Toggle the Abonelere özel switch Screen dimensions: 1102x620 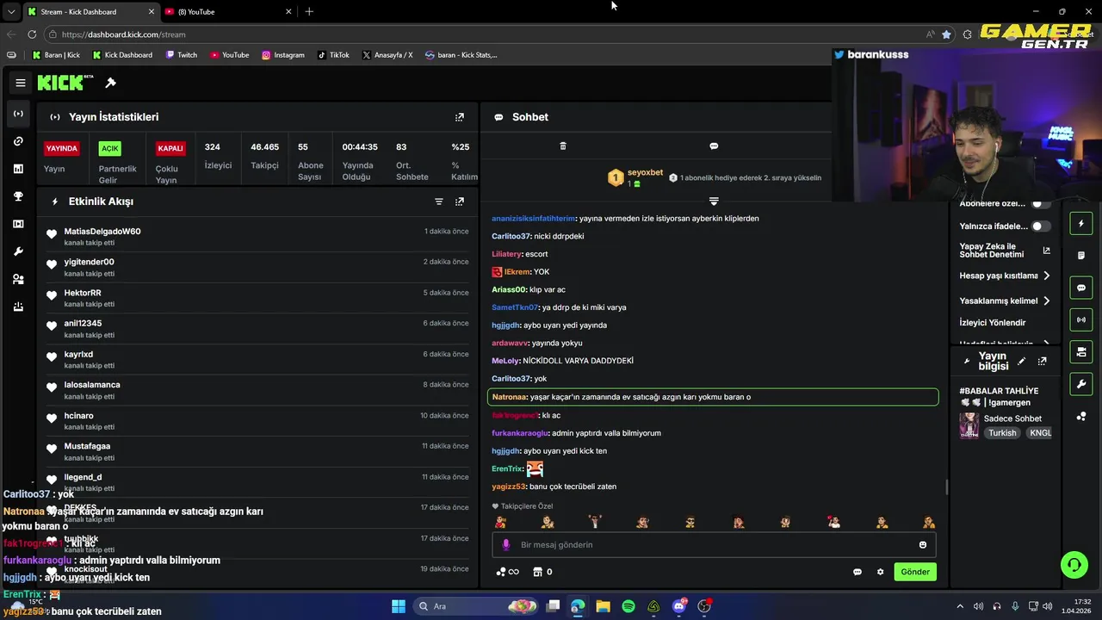(x=1041, y=204)
